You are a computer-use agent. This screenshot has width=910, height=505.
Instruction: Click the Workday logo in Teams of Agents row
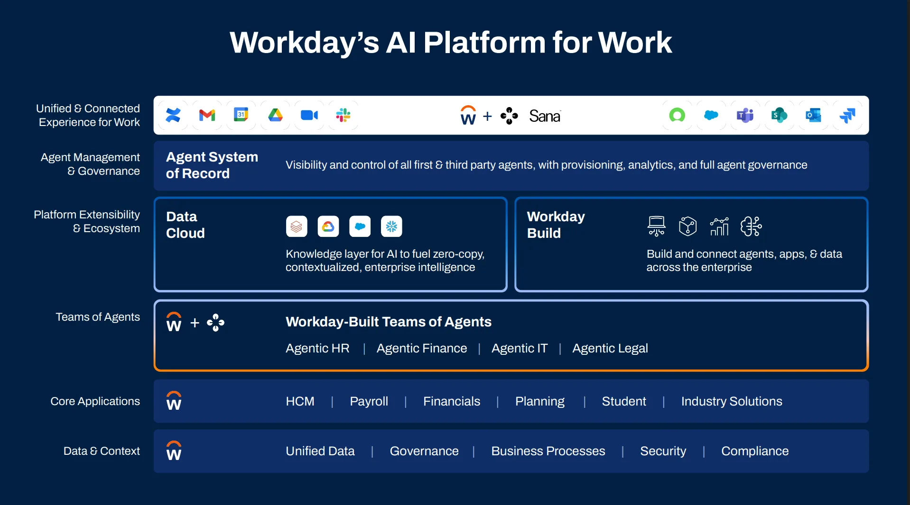[x=174, y=322]
